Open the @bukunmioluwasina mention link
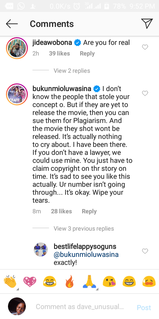The image size is (159, 319). click(x=86, y=255)
